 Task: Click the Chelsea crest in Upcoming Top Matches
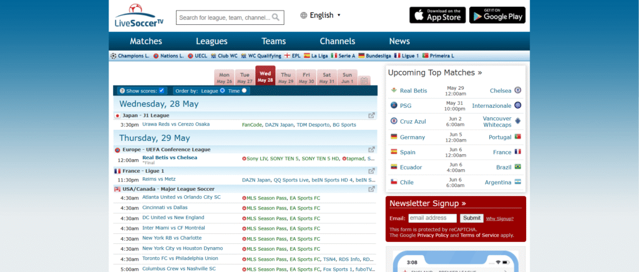point(517,90)
